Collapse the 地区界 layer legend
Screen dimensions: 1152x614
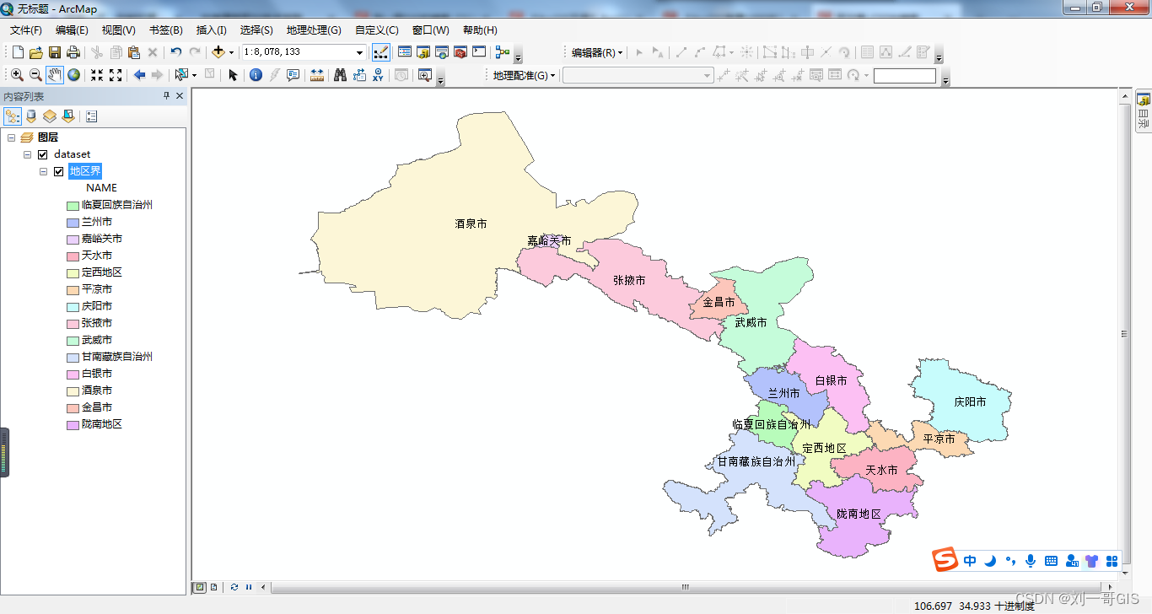pyautogui.click(x=43, y=171)
